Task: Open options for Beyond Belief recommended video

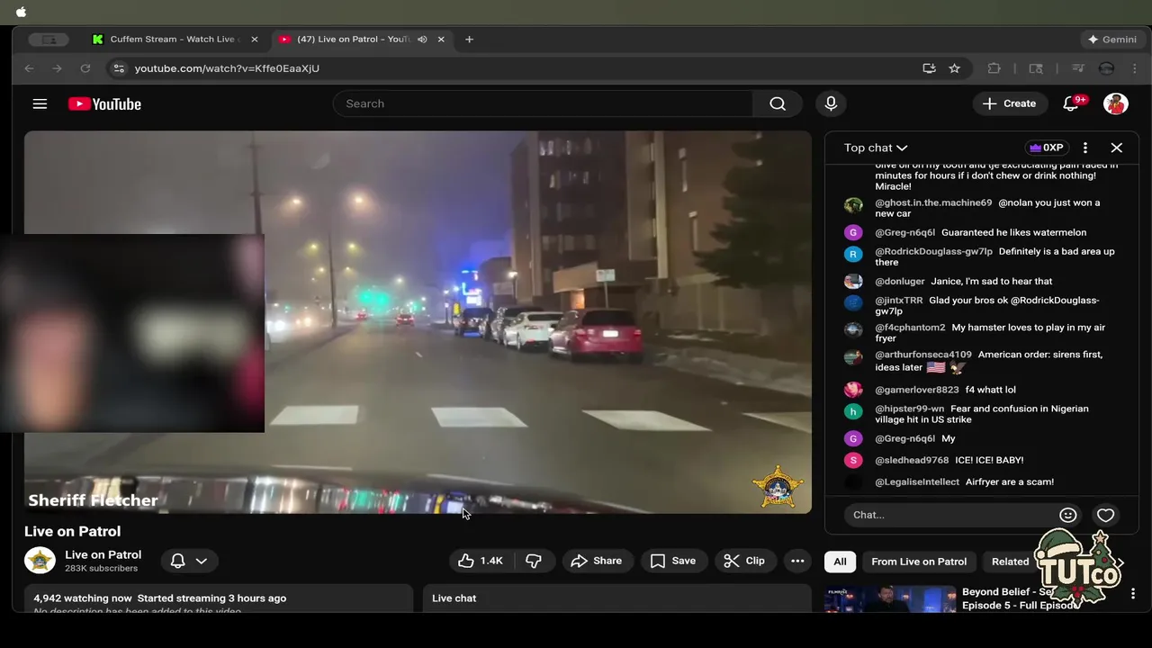Action: coord(1133,594)
